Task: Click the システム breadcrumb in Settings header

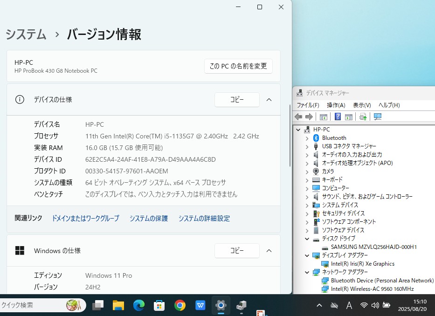Action: 26,34
